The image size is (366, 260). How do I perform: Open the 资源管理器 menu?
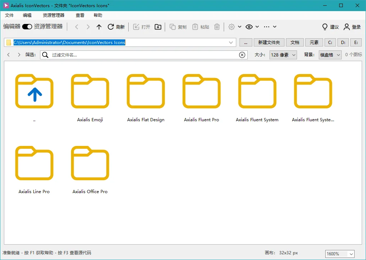pos(54,15)
